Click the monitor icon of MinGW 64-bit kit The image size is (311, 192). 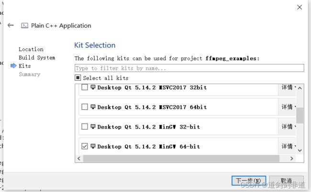tap(93, 146)
